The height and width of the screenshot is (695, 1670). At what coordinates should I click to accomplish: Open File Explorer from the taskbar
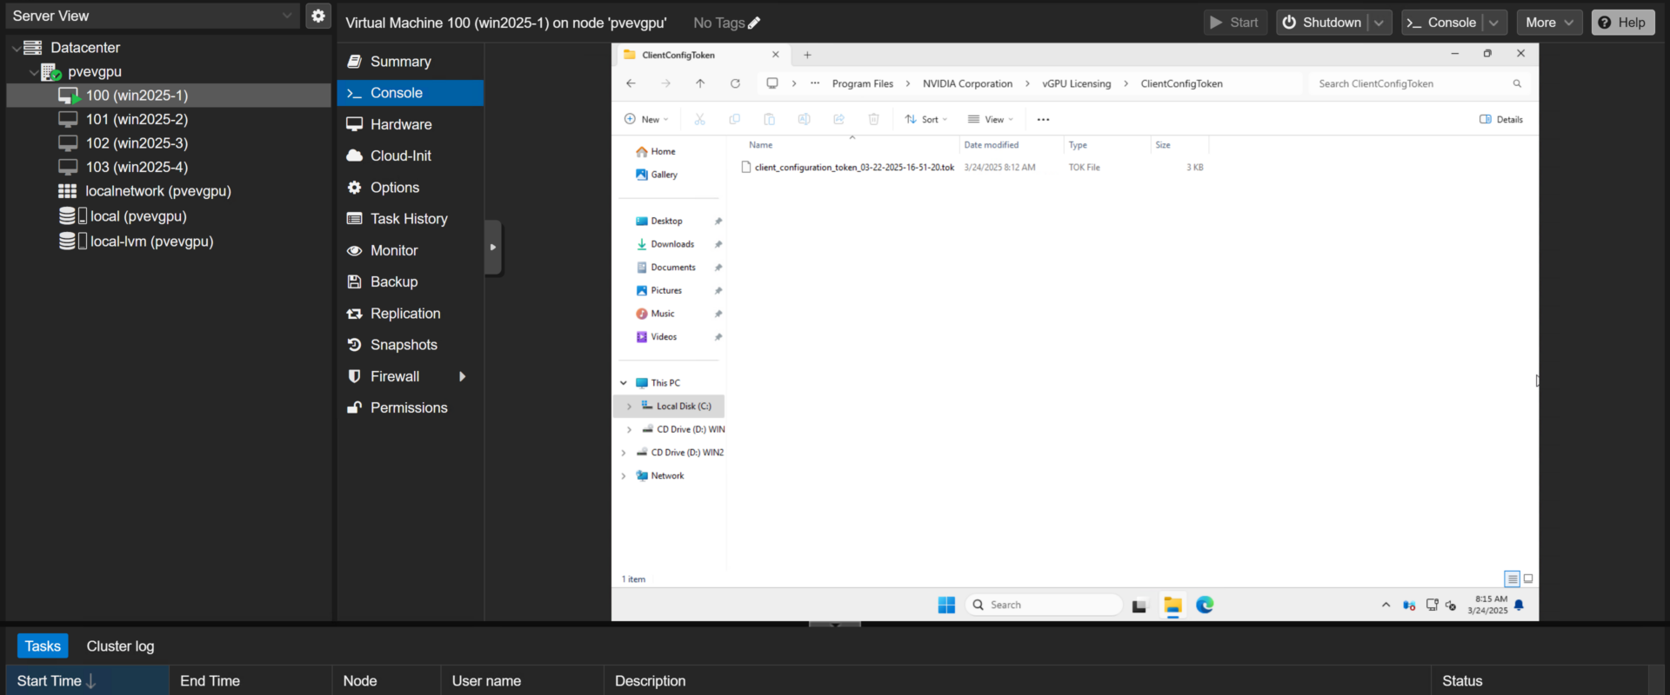pyautogui.click(x=1172, y=606)
